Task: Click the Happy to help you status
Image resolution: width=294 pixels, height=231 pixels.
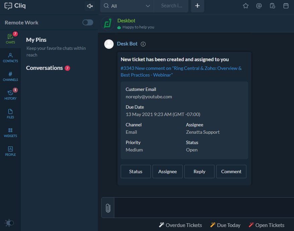Action: pos(138,27)
